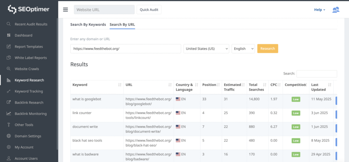Click the Domain Settings globe icon
This screenshot has height=162, width=349.
pyautogui.click(x=9, y=136)
